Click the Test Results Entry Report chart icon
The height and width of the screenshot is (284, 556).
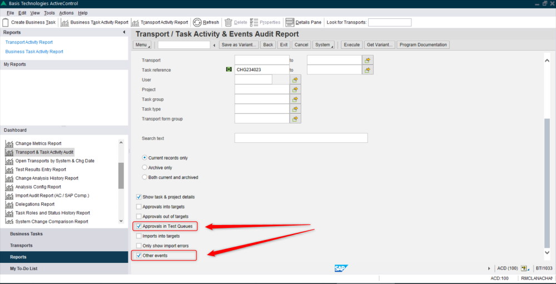9,170
